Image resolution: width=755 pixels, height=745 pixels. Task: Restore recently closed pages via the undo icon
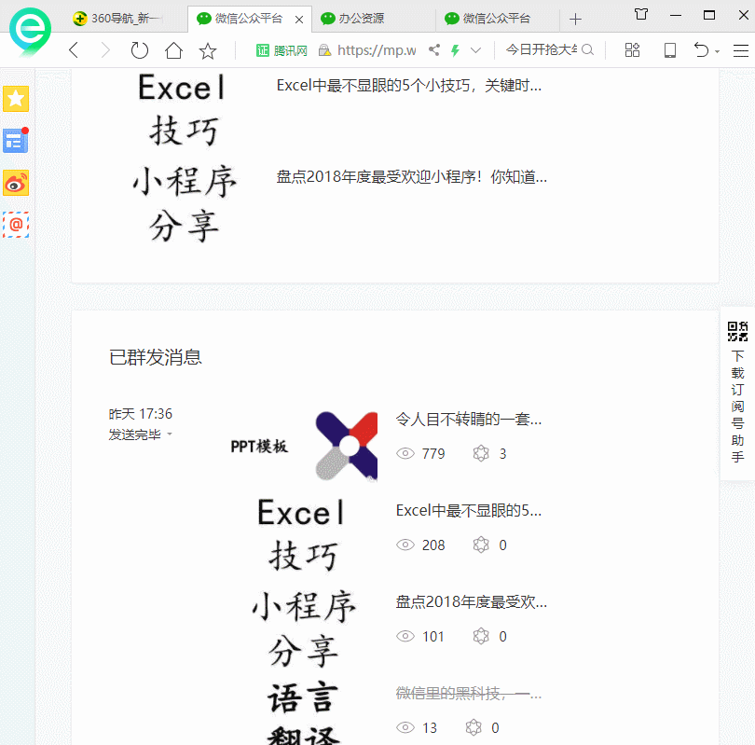click(702, 49)
